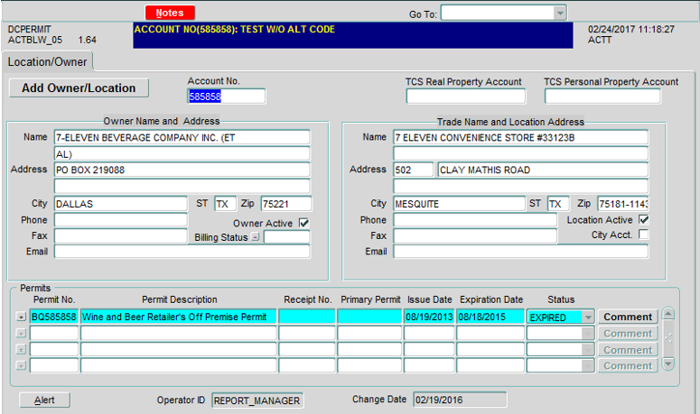Open the Go To dropdown list
700x414 pixels.
click(560, 14)
